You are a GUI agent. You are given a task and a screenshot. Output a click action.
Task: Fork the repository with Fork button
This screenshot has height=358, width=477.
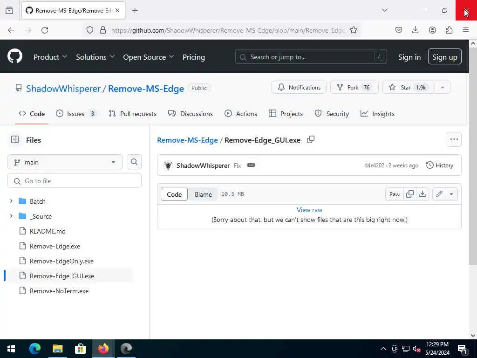point(354,87)
